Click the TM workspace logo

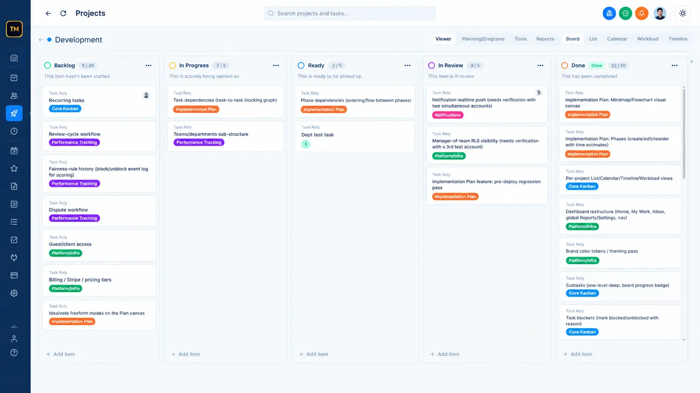click(x=14, y=29)
